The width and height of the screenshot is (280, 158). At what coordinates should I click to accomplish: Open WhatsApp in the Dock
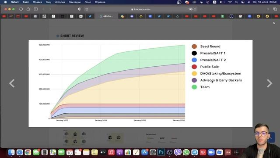coord(186,152)
